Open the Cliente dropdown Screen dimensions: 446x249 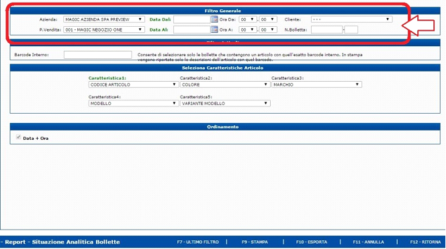click(351, 19)
